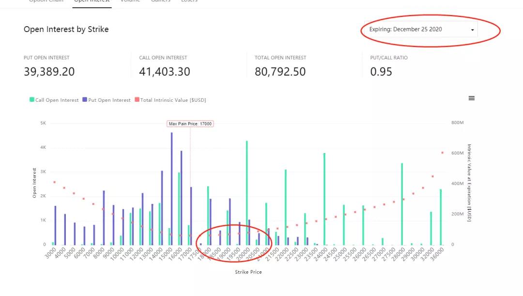Select the Gainers tab
Viewport: 523px width, 296px height.
[x=160, y=1]
